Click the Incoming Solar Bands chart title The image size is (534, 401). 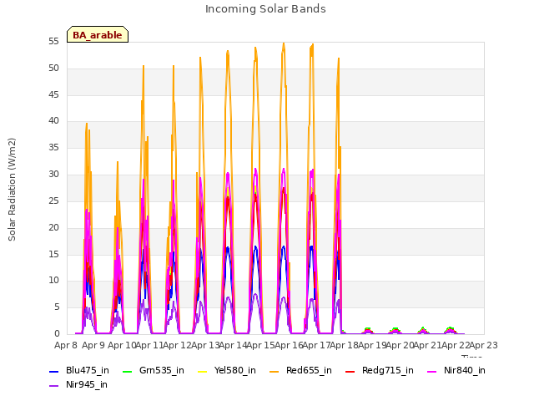[265, 9]
